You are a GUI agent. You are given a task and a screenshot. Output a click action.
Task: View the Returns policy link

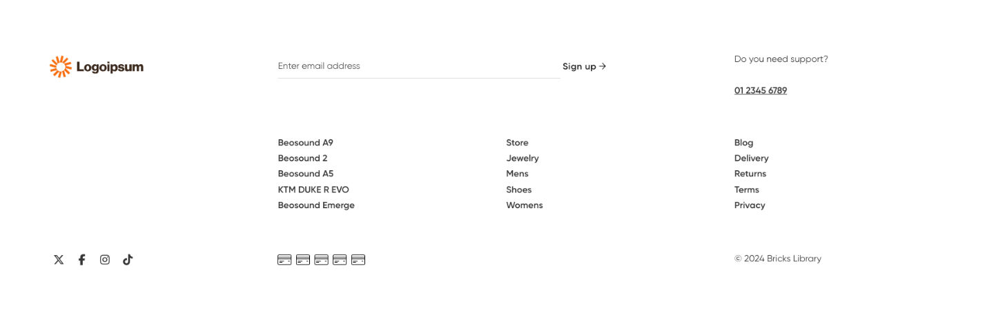point(750,174)
